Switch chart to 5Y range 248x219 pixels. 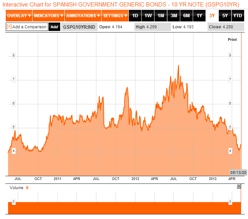click(x=225, y=16)
